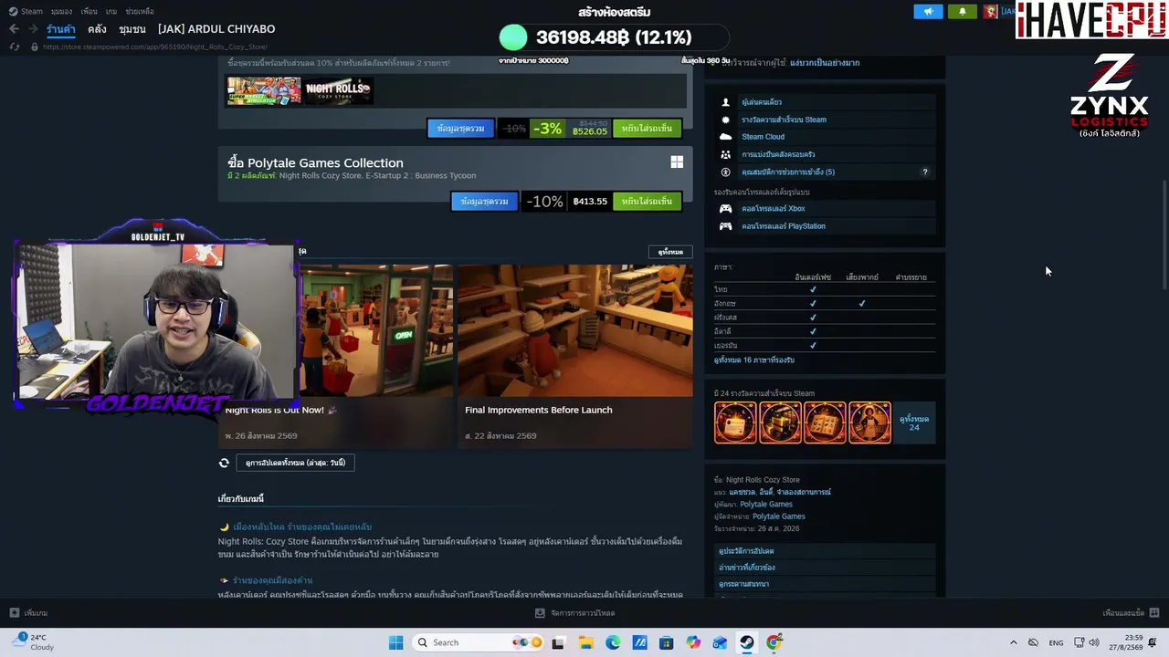Viewport: 1169px width, 657px height.
Task: Switch to the ร้านค้า store tab
Action: point(61,29)
